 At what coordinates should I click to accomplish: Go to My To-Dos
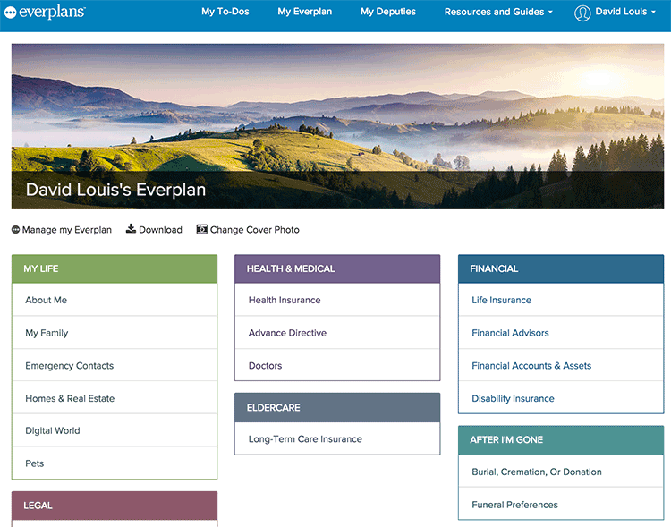[225, 12]
